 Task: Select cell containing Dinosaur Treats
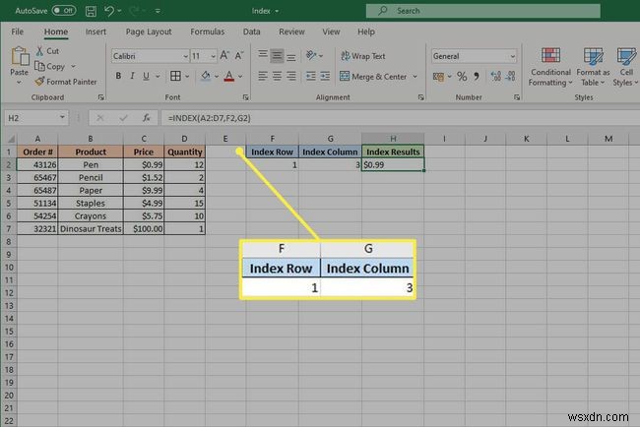(x=91, y=229)
